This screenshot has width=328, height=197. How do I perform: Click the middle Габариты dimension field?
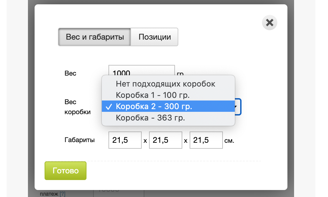click(166, 140)
